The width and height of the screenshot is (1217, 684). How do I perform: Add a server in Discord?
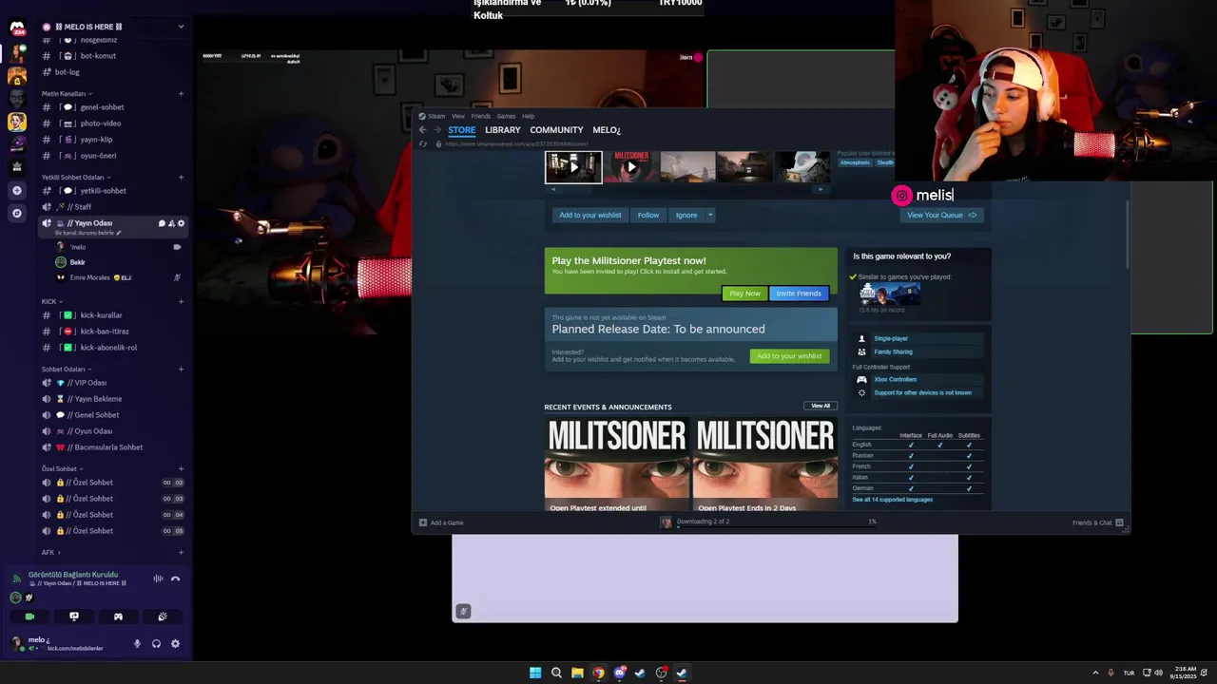(x=17, y=191)
